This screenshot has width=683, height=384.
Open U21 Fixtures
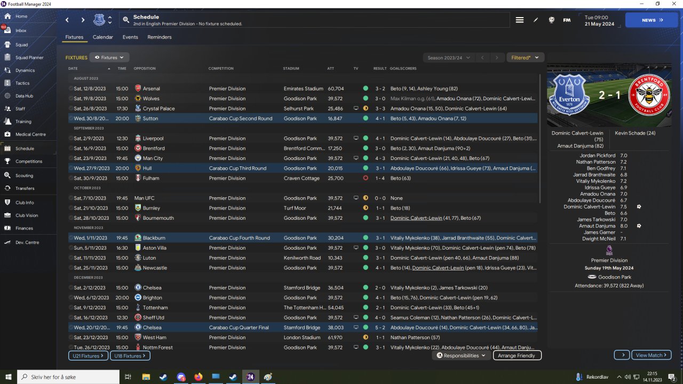pyautogui.click(x=88, y=356)
